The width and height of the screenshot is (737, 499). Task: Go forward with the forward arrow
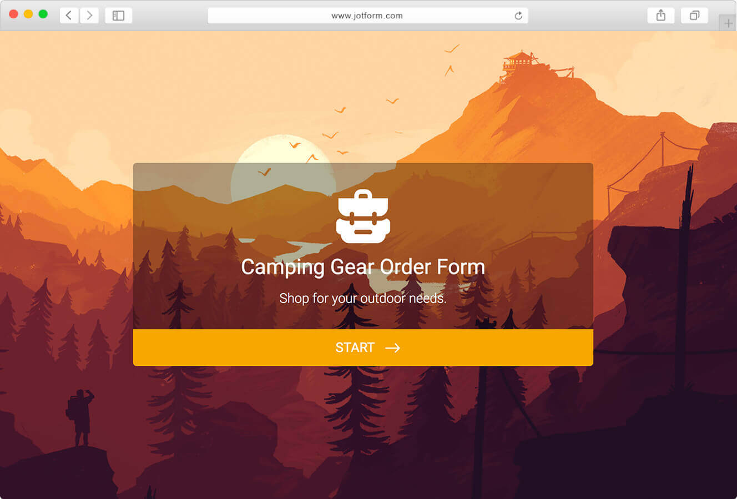pos(89,16)
